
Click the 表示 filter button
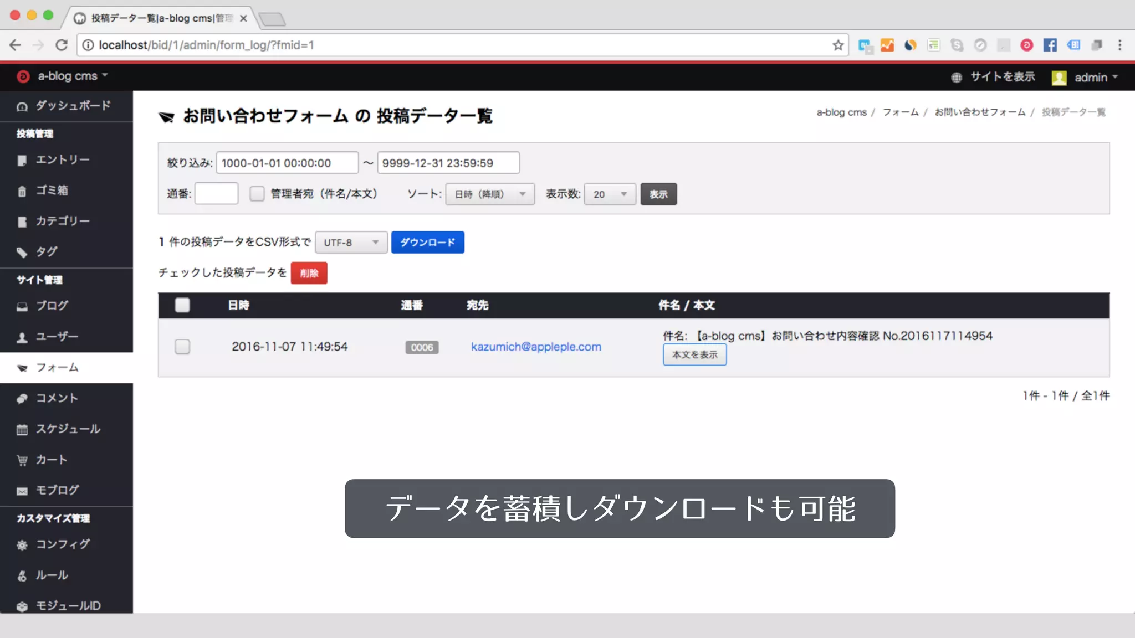(658, 194)
